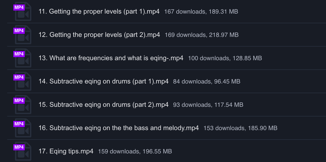Viewport: 326px width, 162px height.
Task: Click the '84 downloads, 96.45 MB' label
Action: pos(207,82)
